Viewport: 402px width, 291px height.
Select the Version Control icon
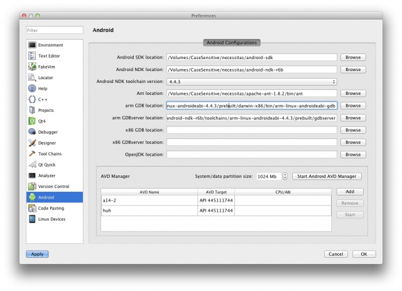point(32,186)
